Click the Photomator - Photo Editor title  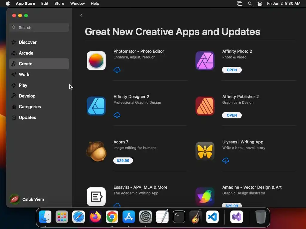[x=139, y=51]
